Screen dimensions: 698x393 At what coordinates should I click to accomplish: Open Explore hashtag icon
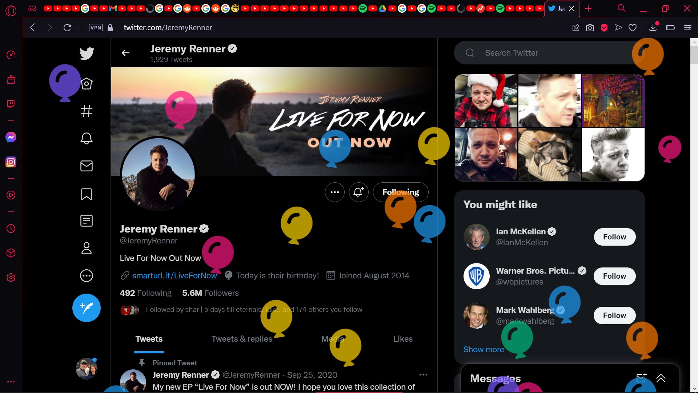[87, 111]
